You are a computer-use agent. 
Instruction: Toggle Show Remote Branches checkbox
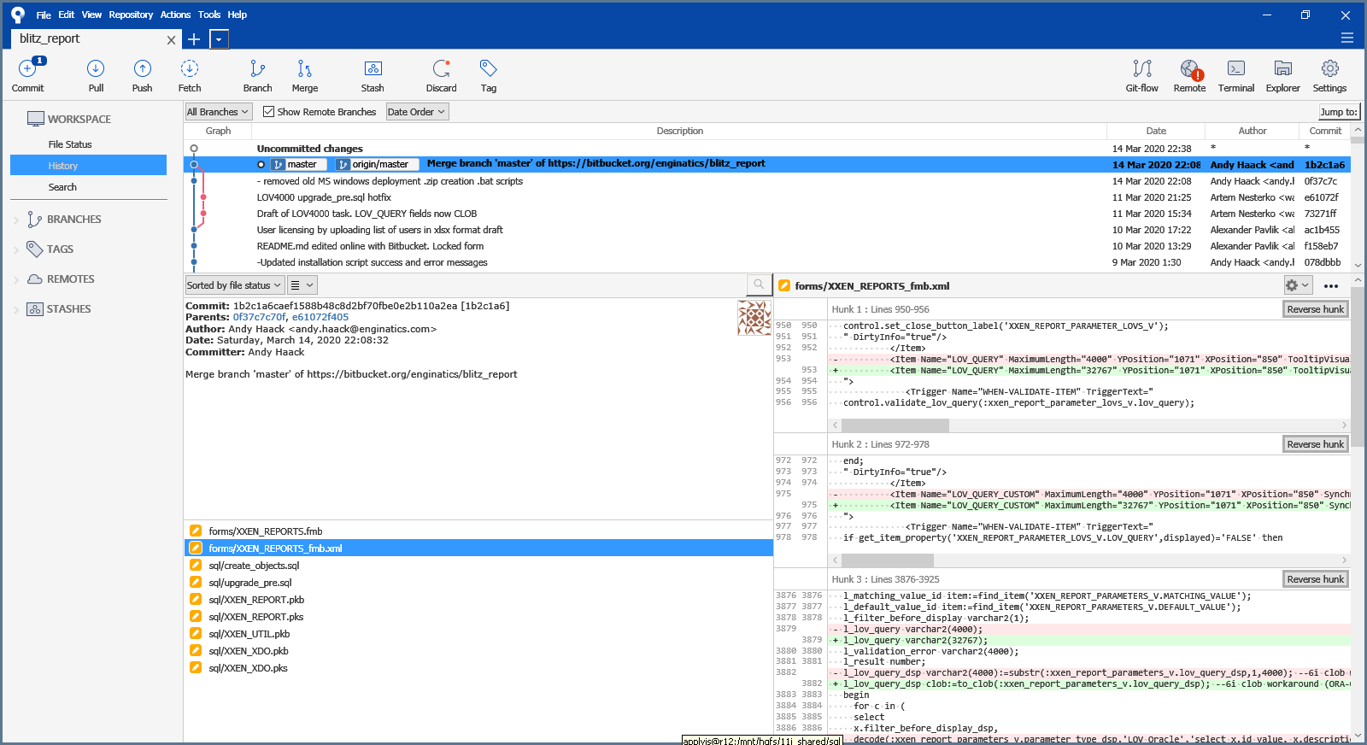point(268,112)
